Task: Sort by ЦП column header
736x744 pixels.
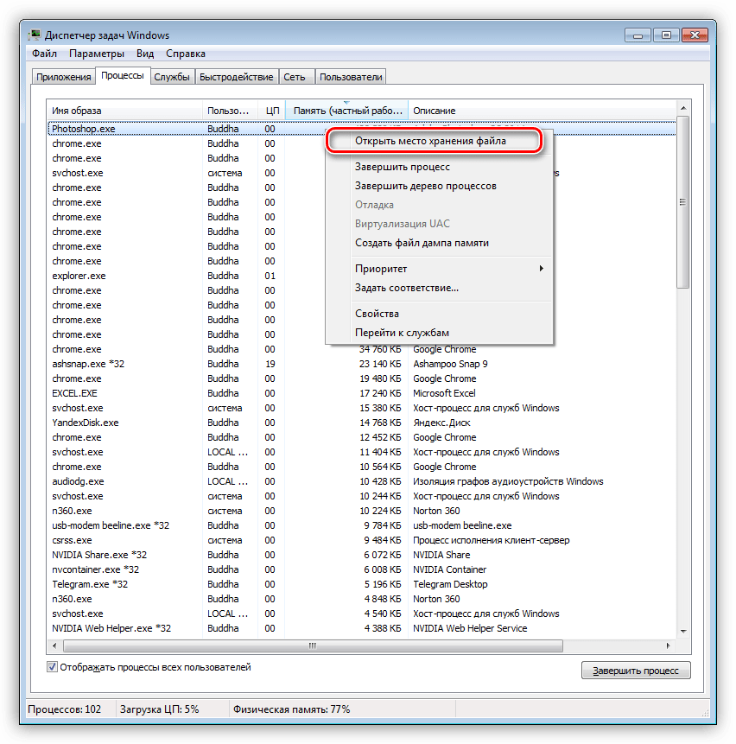Action: click(272, 111)
